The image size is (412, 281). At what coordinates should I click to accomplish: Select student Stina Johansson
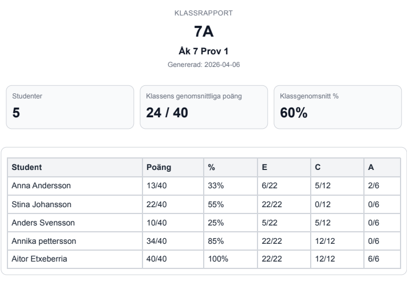click(x=38, y=204)
